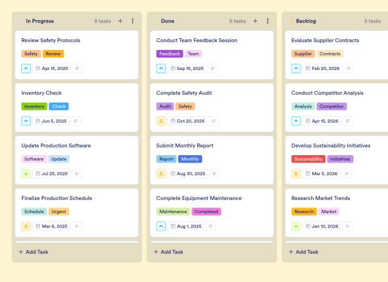Image resolution: width=388 pixels, height=282 pixels.
Task: Click the purple Feedback tag
Action: point(170,54)
